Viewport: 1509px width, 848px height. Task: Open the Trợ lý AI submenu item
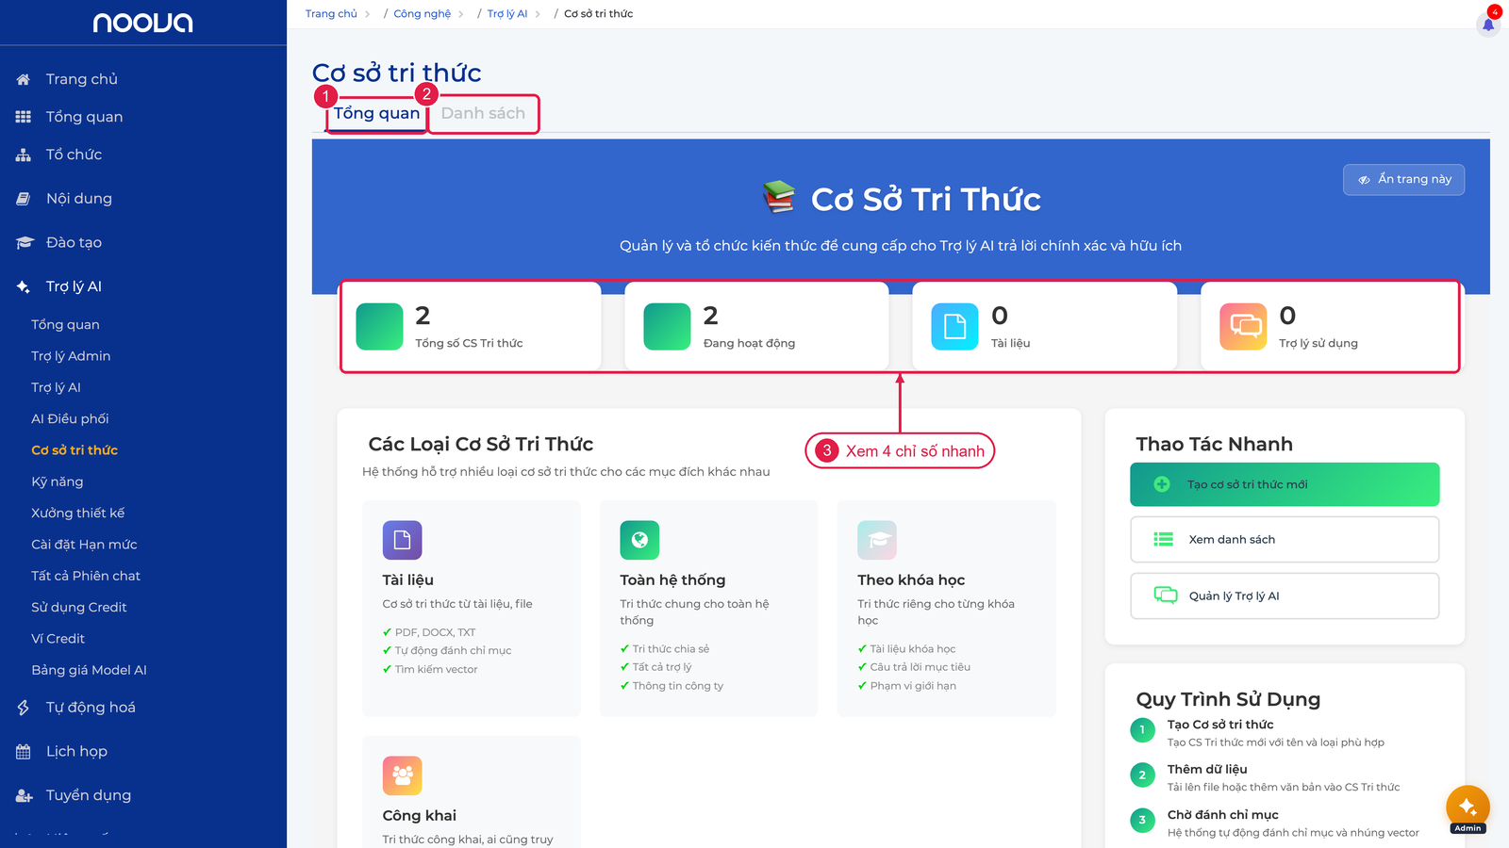pos(56,387)
